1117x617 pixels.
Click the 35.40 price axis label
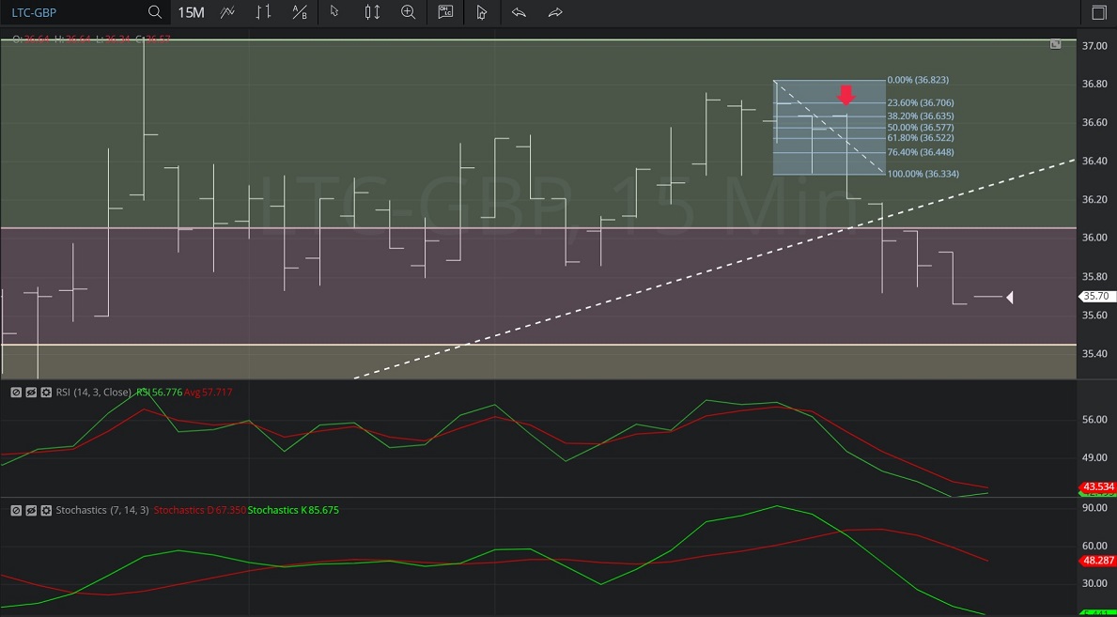[1094, 353]
